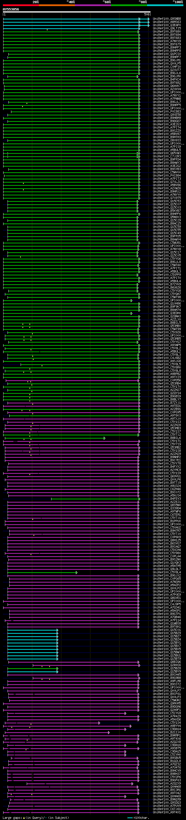This screenshot has height=820, width=186.
Task: Click the cyan ~100% identity color band
Action: click(x=165, y=5)
